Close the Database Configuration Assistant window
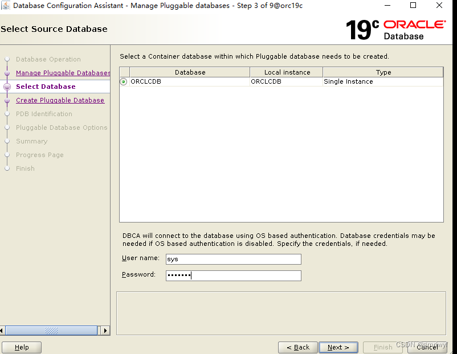 (x=439, y=5)
